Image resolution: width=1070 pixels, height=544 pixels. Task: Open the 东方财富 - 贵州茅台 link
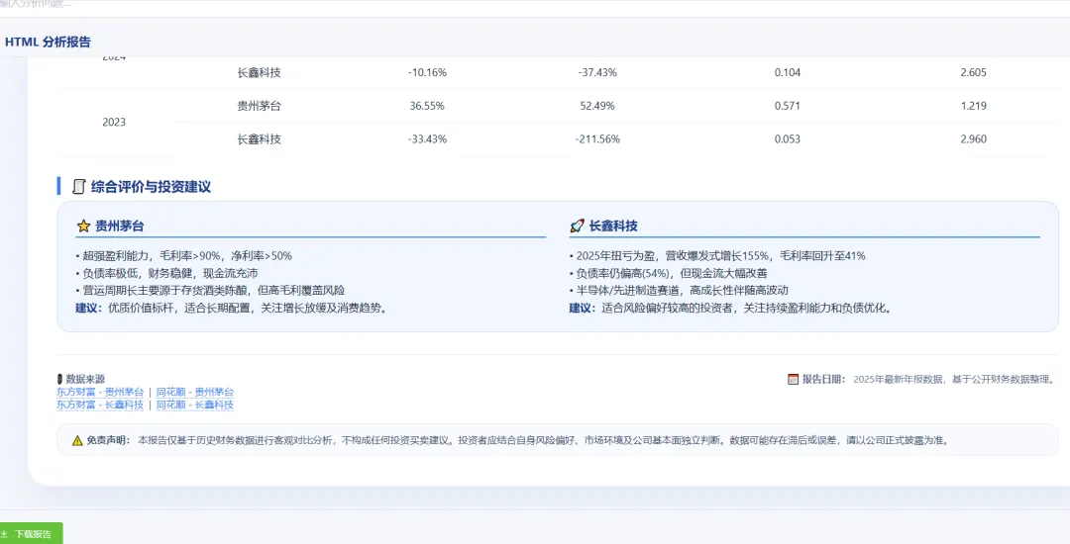click(100, 392)
